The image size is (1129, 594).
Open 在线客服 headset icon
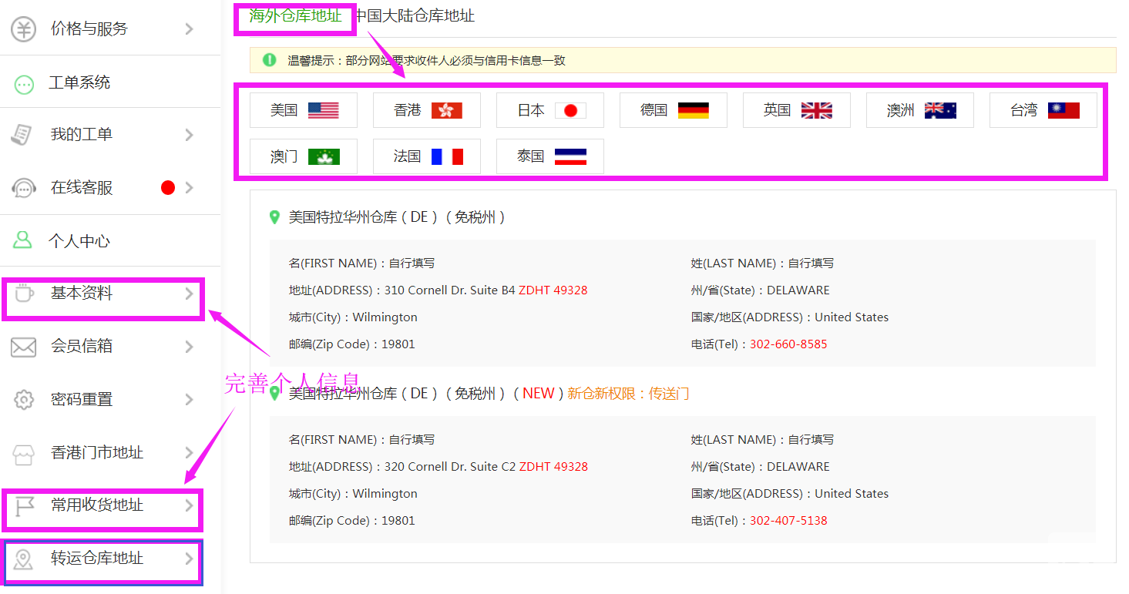pos(24,188)
